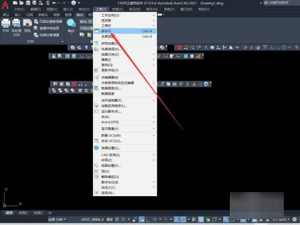Toggle snap mode dotted-grid button
300x225 pixels.
click(x=124, y=220)
